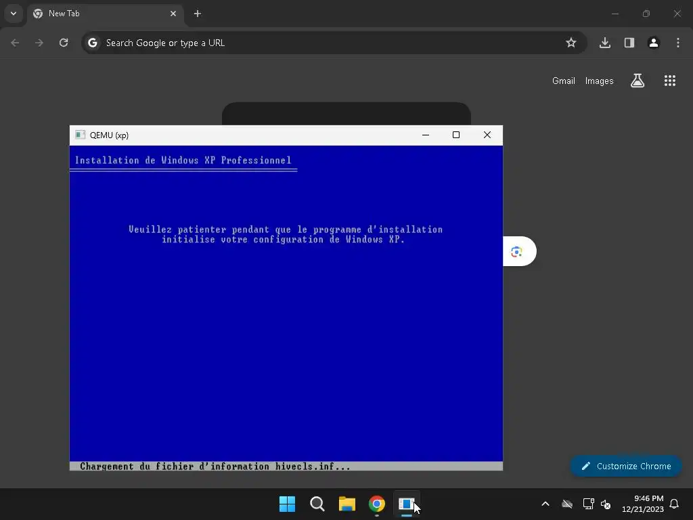Click the Google icon in the address bar
The image size is (693, 520).
click(x=92, y=43)
